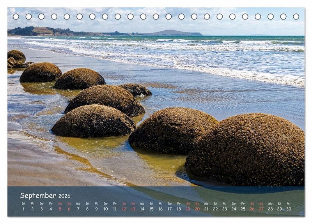Select date 9 in the calendar
The image size is (312, 224).
point(96,209)
